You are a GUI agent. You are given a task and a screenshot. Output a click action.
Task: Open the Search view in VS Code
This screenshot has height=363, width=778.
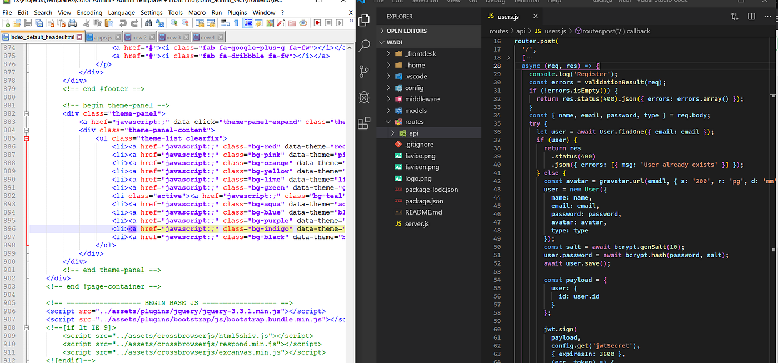point(364,48)
